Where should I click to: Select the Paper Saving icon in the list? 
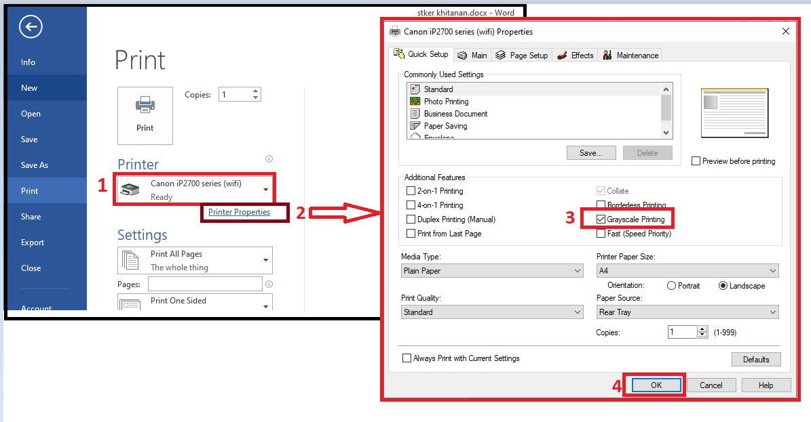pos(415,125)
